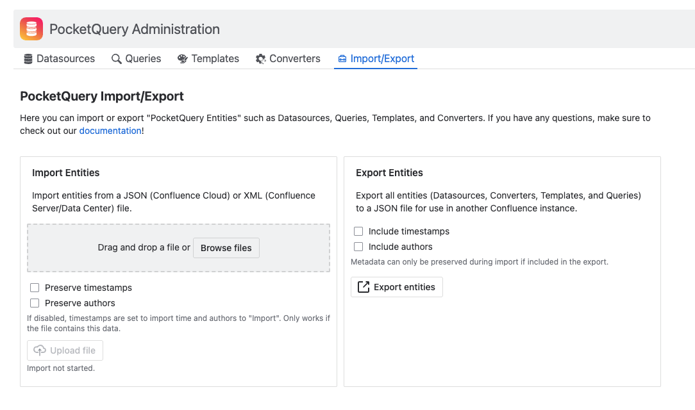Click the "Drag and drop a file or" text
Viewport: 695px width, 410px height.
point(144,247)
